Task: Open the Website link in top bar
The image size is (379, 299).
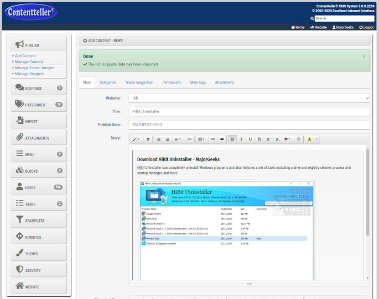Action: point(319,27)
